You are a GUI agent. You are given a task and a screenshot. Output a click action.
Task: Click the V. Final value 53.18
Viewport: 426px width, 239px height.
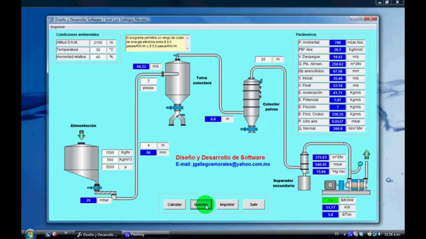tap(337, 86)
